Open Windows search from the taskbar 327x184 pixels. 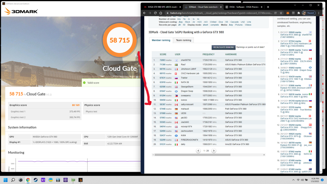13,180
